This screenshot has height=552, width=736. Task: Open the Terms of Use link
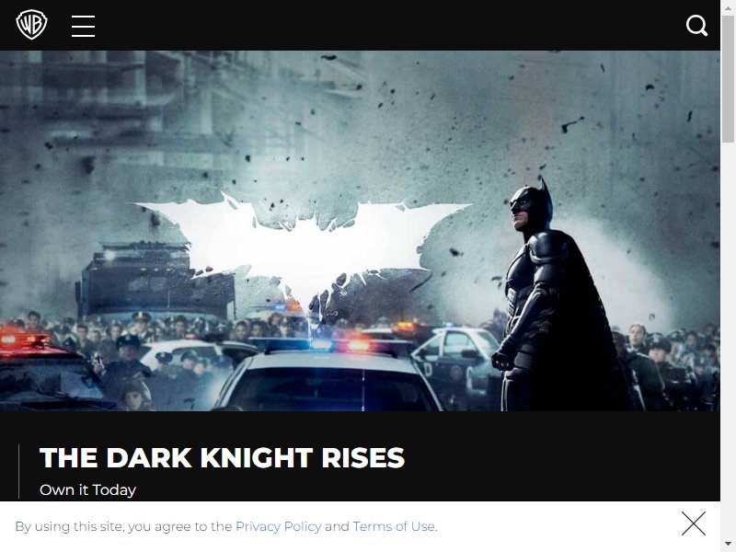point(394,526)
